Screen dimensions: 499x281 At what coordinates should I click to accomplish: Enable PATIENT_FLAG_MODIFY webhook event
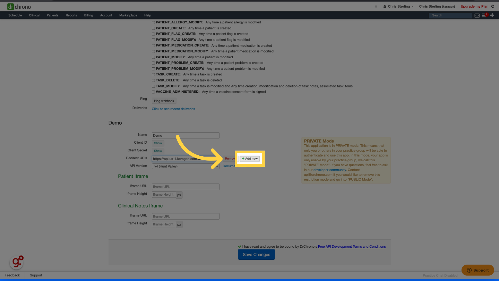coord(153,40)
